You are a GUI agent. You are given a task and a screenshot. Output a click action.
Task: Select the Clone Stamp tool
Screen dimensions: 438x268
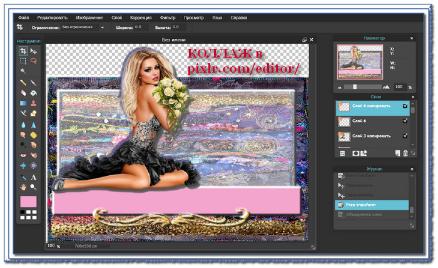[34, 103]
